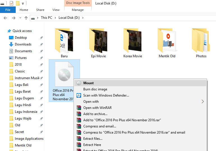Open the Lagu Wajib folder in the sidebar
The height and width of the screenshot is (151, 216).
coord(23,118)
